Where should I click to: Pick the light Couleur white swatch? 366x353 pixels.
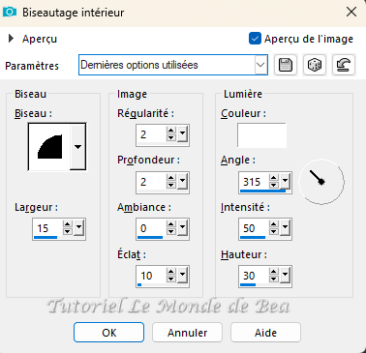(x=261, y=135)
